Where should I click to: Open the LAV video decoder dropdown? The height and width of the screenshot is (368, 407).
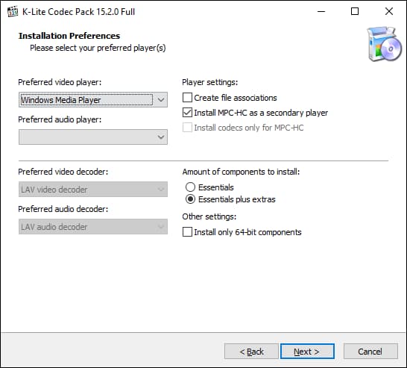(93, 189)
